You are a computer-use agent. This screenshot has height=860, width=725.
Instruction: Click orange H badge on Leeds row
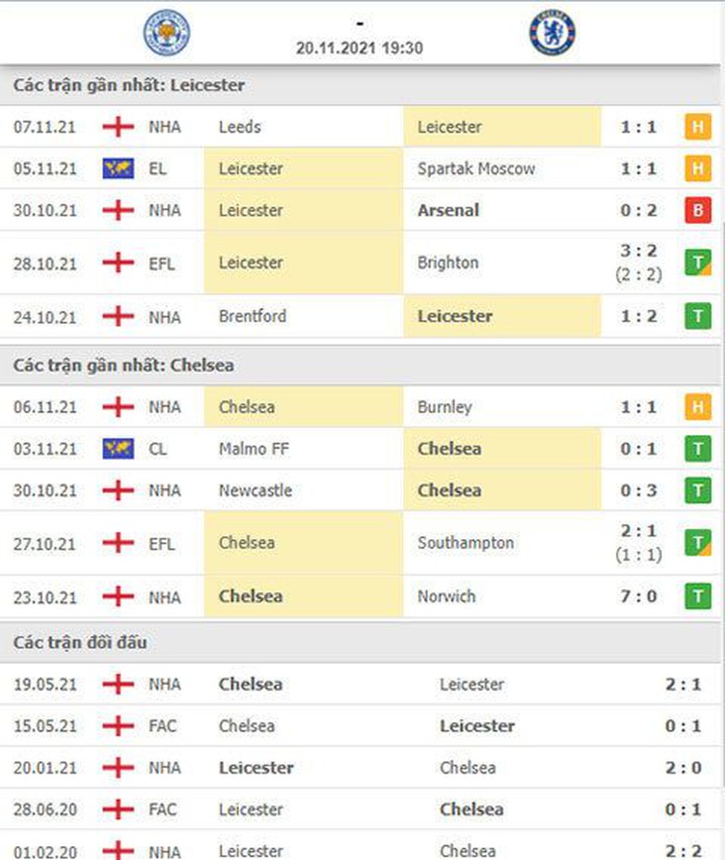click(x=697, y=127)
